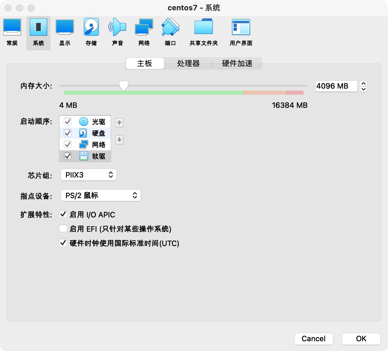
Task: Enable the 启用 EFI checkbox
Action: click(63, 229)
